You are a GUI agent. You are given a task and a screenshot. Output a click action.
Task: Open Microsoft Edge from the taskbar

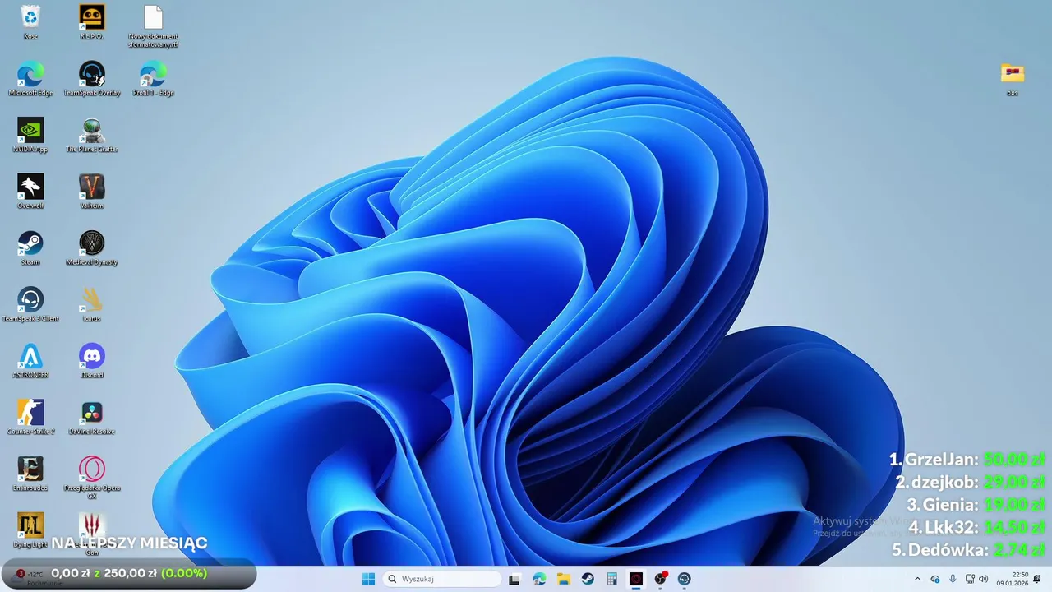tap(539, 579)
